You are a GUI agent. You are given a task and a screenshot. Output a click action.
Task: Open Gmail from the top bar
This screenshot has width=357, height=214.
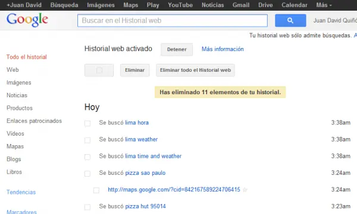[x=241, y=5]
